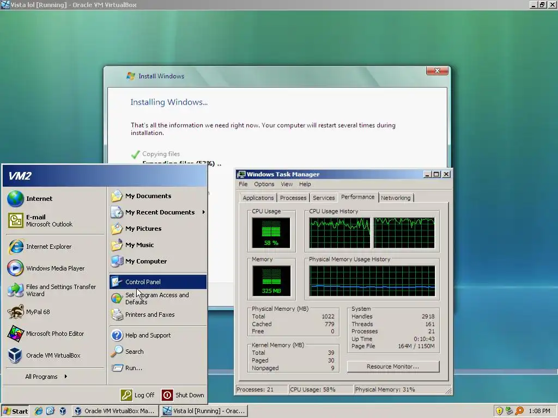The image size is (558, 418).
Task: Open Task Manager View menu
Action: coord(287,184)
